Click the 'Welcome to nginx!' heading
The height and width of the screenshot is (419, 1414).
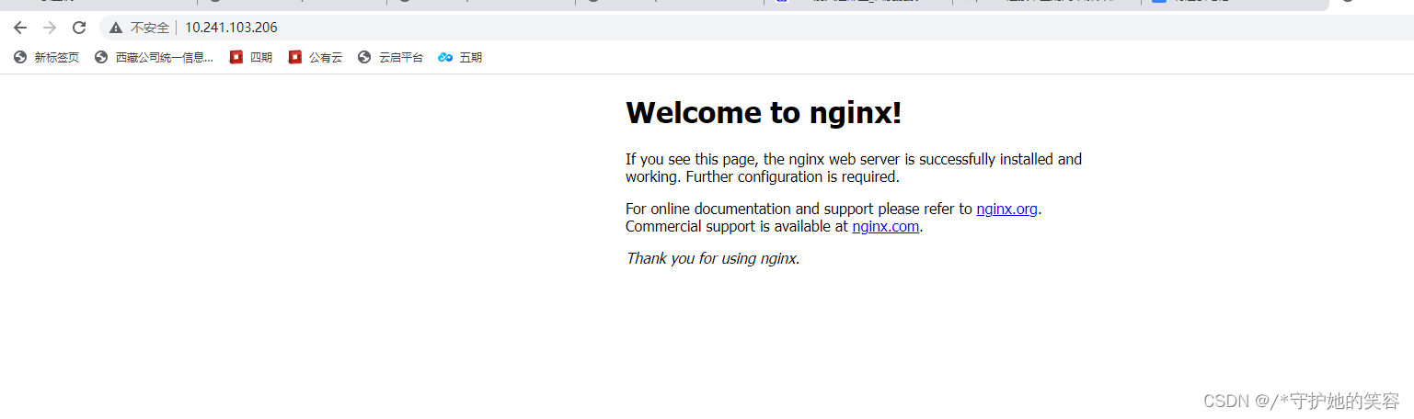coord(764,113)
